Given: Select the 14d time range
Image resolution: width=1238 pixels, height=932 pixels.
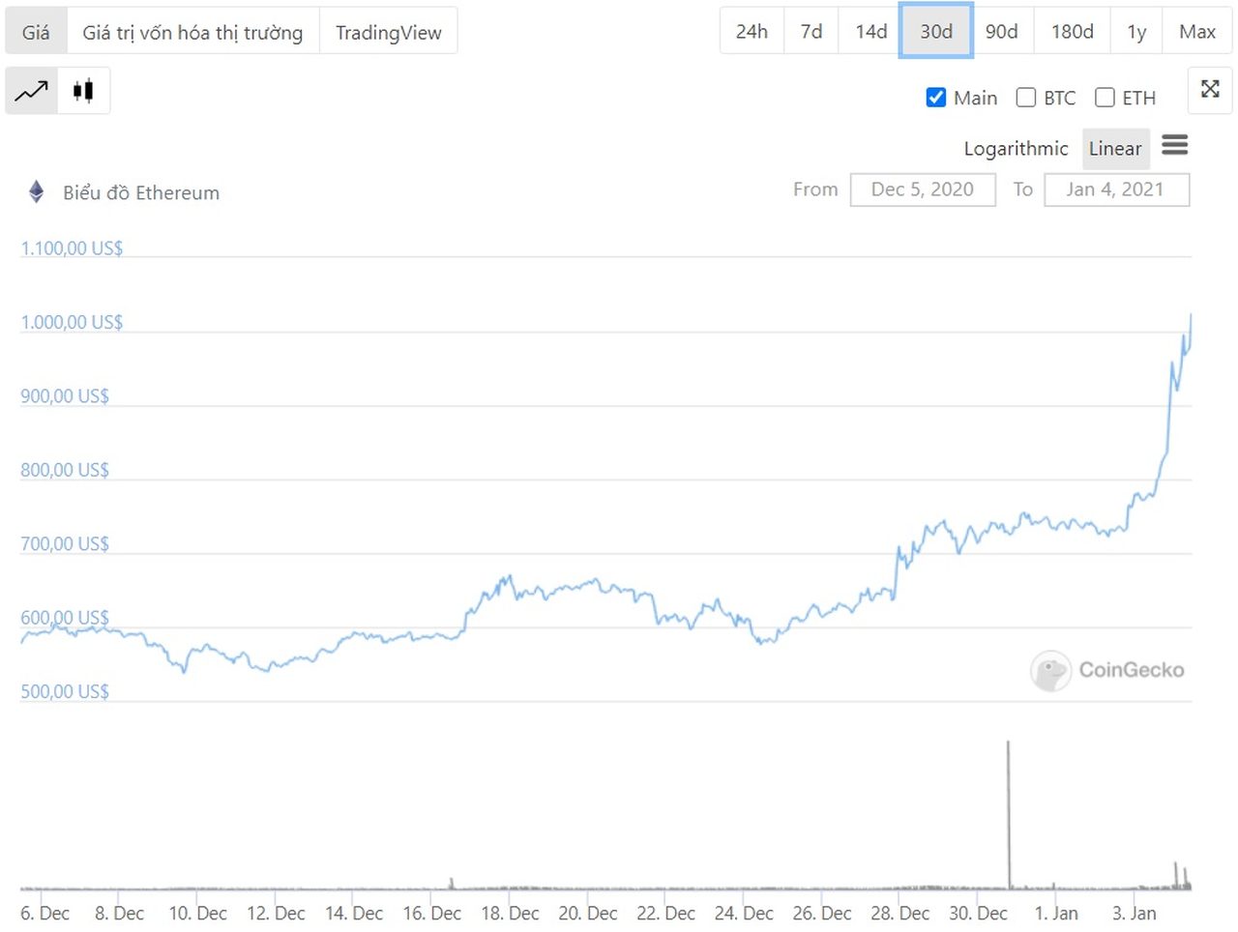Looking at the screenshot, I should pos(870,32).
